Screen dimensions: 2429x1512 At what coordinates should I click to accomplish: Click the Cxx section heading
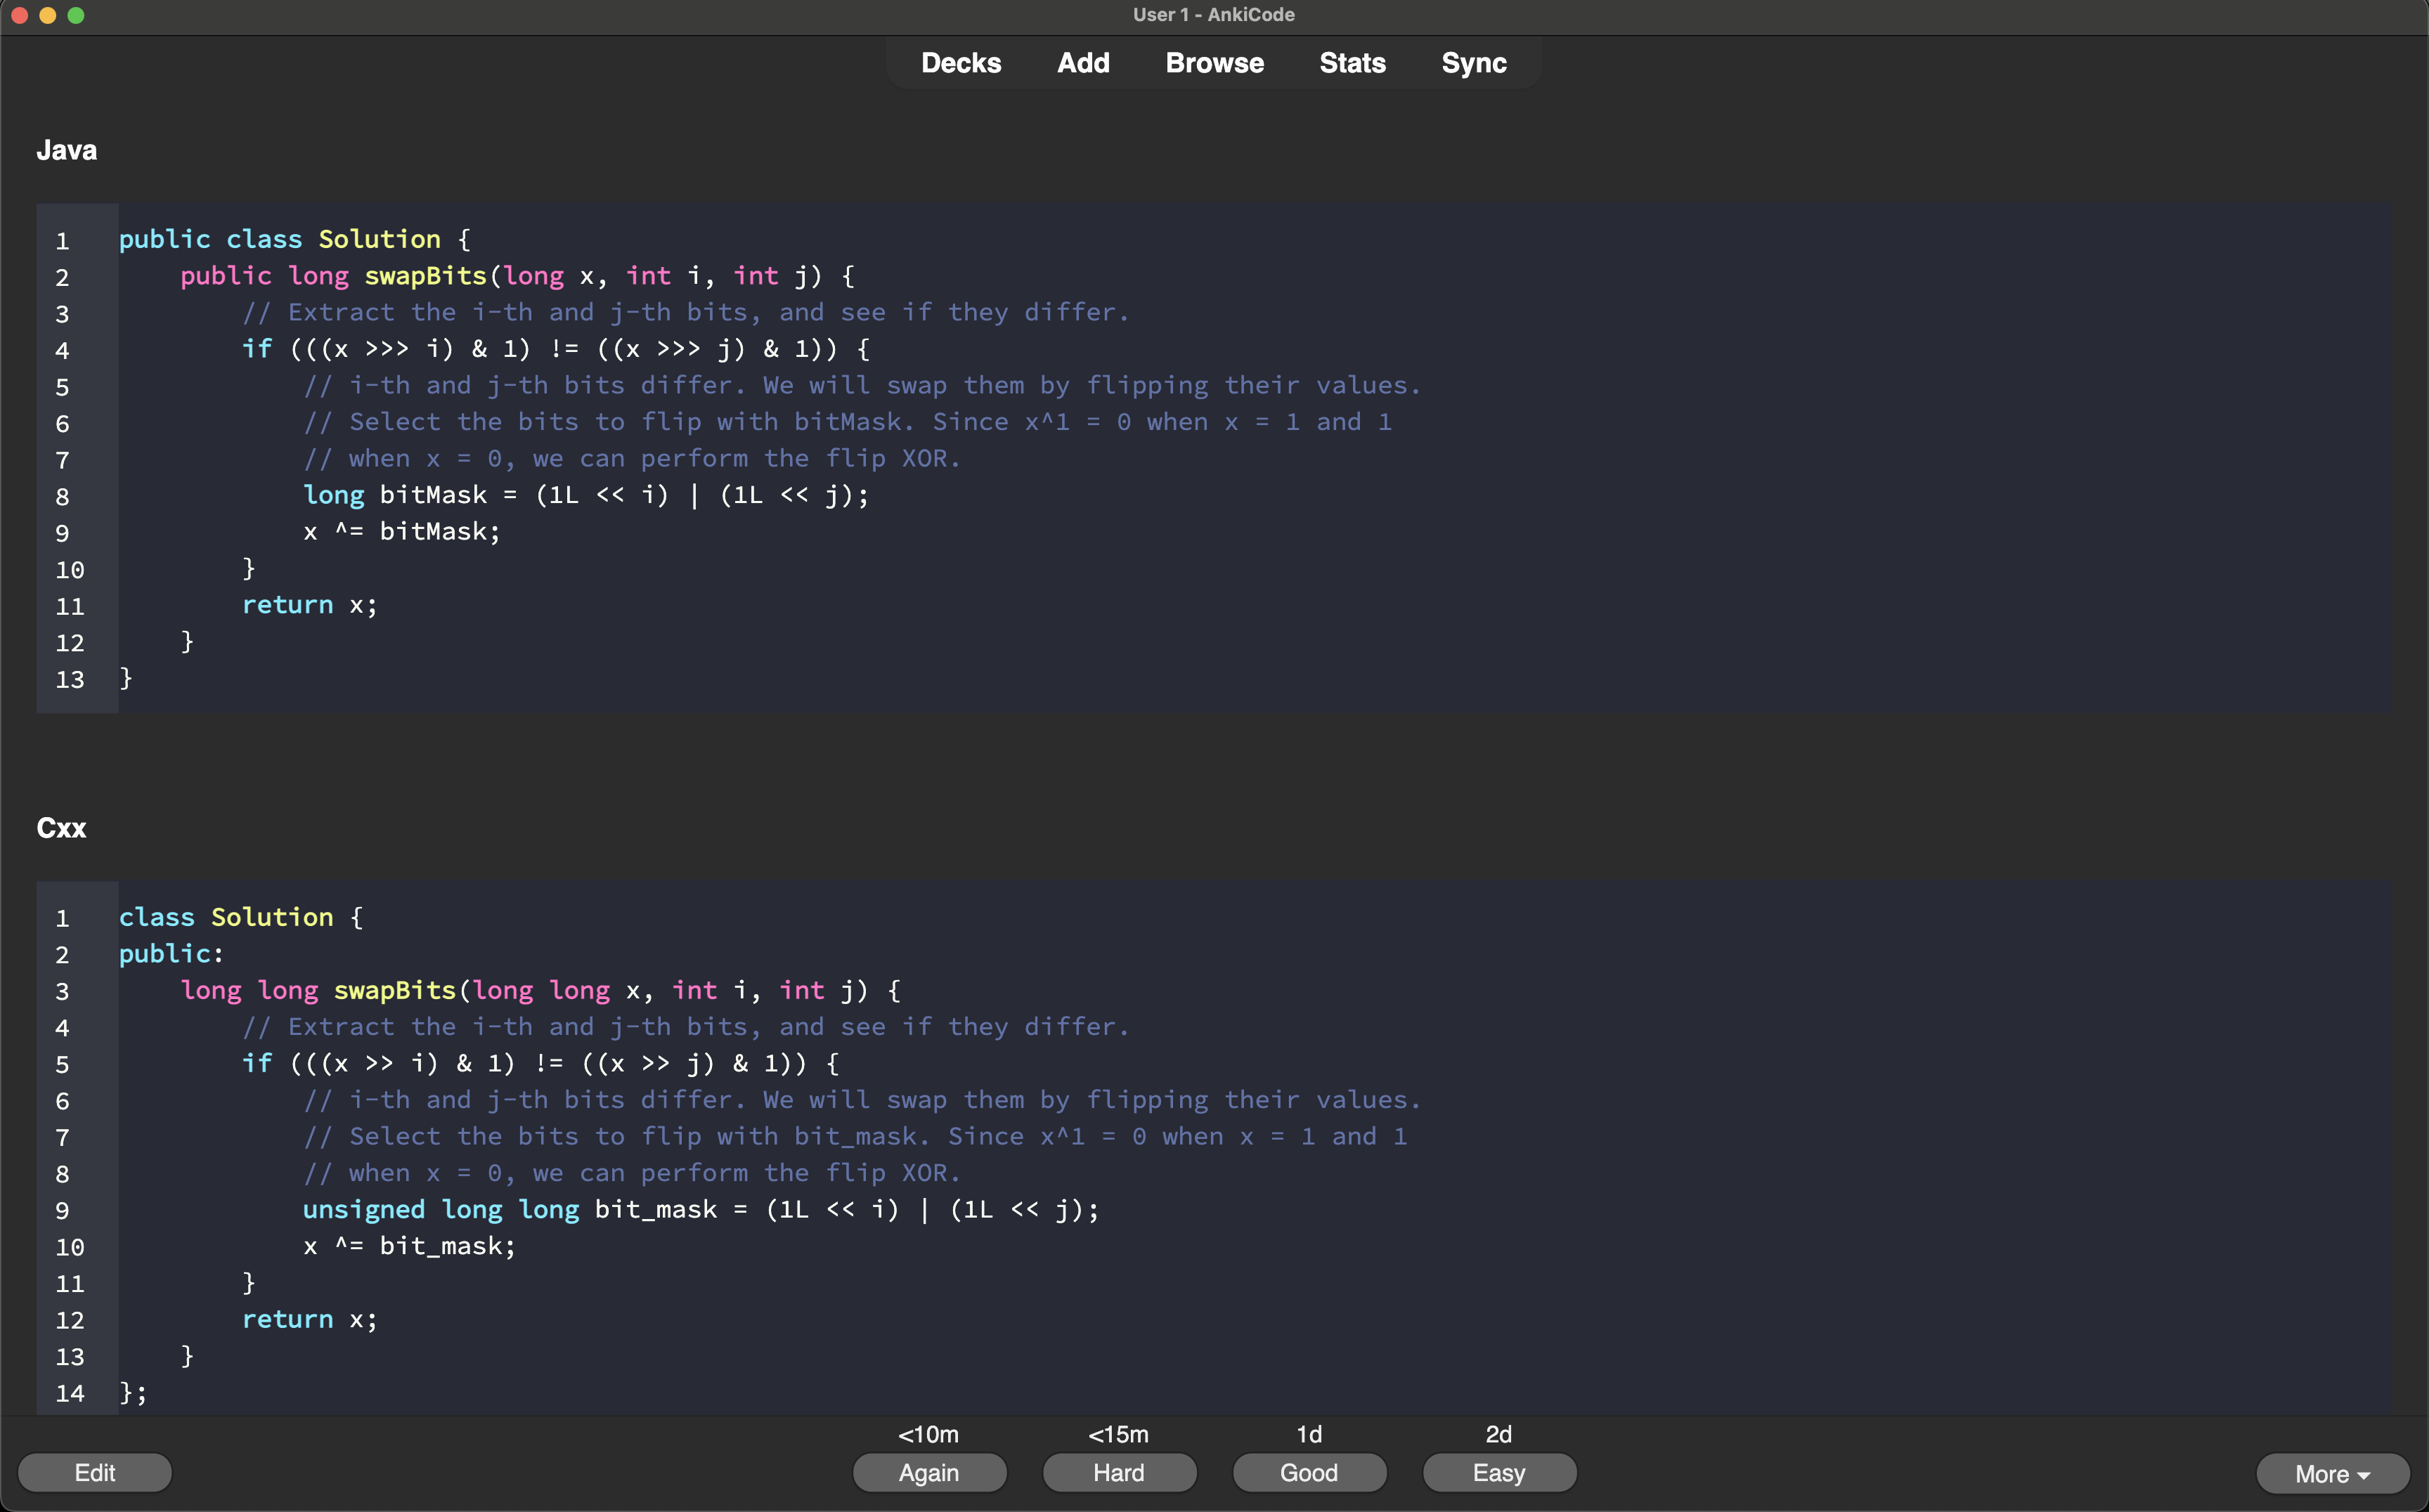pyautogui.click(x=61, y=828)
